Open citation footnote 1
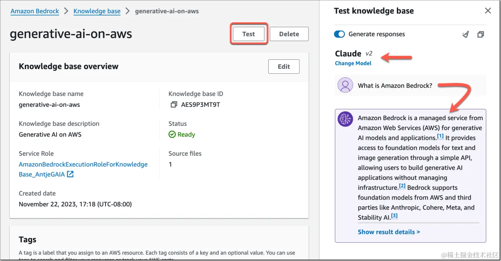 [440, 136]
